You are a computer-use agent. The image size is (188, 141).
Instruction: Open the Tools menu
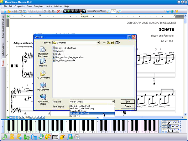pos(29,6)
